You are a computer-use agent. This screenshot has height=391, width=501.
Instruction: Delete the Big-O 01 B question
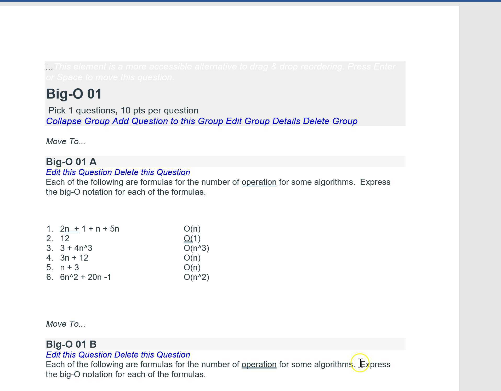pyautogui.click(x=152, y=355)
